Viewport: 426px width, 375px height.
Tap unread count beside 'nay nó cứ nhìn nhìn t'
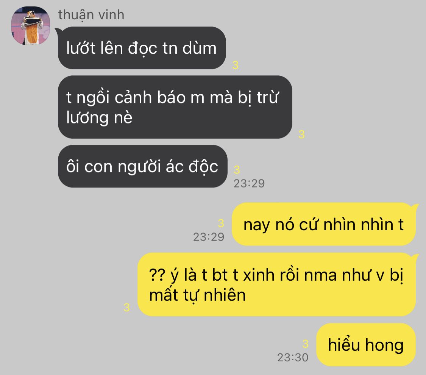(x=221, y=223)
